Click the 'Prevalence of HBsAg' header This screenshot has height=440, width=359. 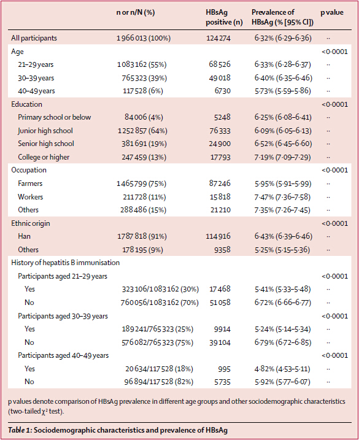282,17
